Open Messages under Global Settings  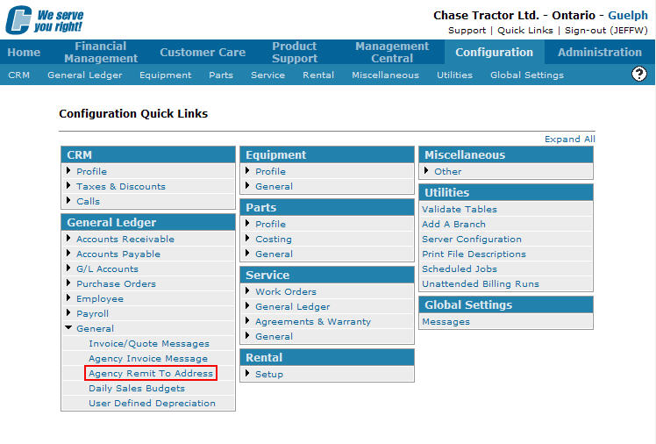pos(446,322)
